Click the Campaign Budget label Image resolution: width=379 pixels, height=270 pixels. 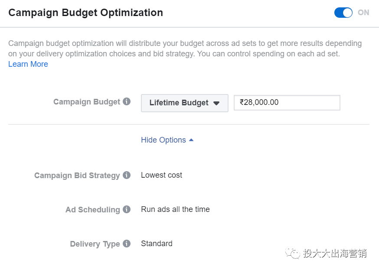tap(87, 102)
